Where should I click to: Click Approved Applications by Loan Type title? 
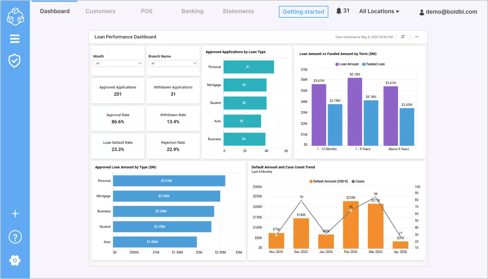point(235,52)
